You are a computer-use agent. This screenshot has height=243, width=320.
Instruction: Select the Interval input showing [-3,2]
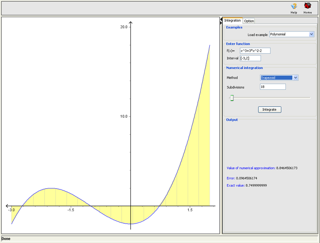tap(250, 58)
